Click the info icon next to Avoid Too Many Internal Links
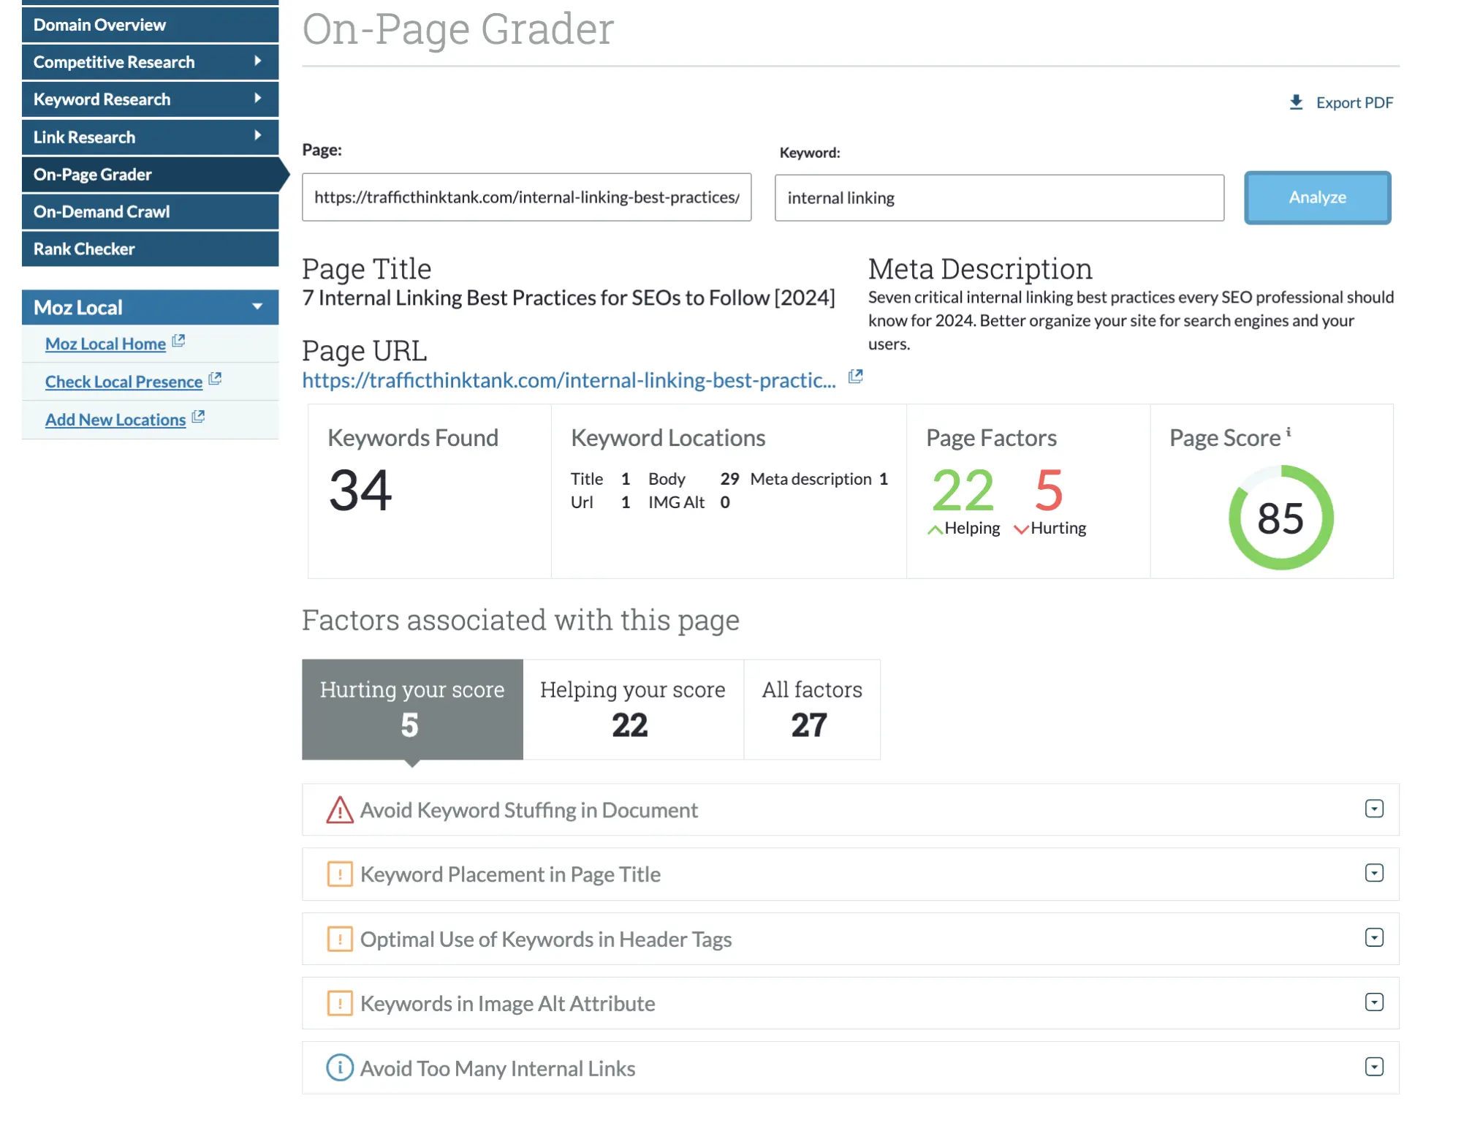This screenshot has height=1123, width=1461. [x=338, y=1067]
